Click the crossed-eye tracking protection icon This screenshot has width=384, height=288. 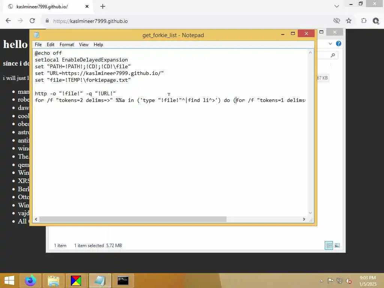(x=336, y=21)
